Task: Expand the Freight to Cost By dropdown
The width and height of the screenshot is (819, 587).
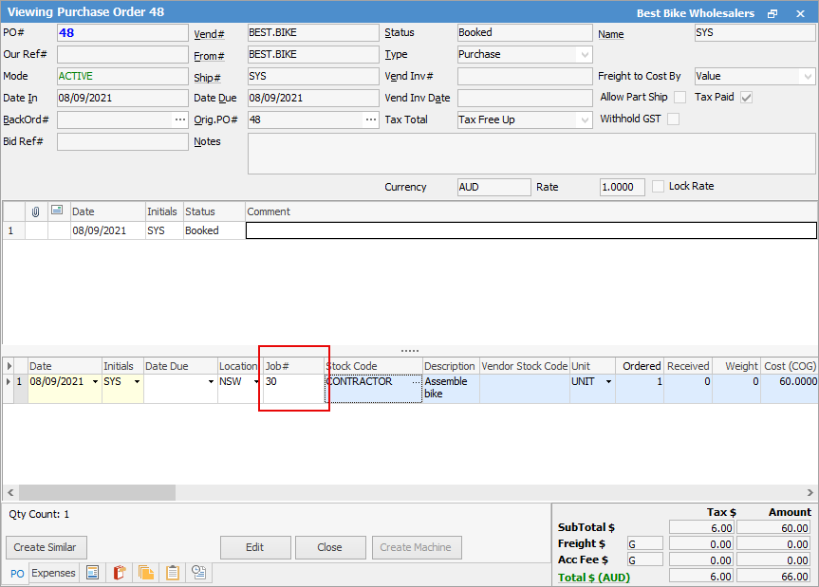Action: [807, 77]
